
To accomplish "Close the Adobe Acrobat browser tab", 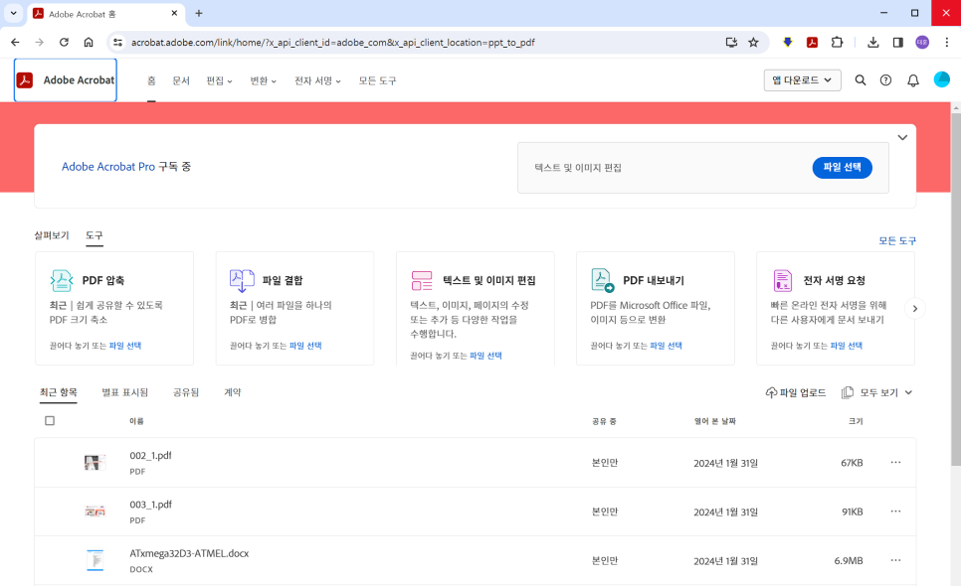I will coord(174,13).
